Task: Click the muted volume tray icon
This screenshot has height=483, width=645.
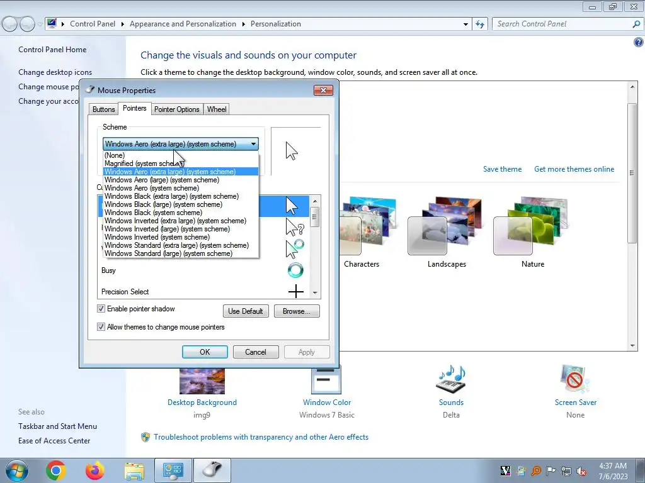Action: pos(581,471)
